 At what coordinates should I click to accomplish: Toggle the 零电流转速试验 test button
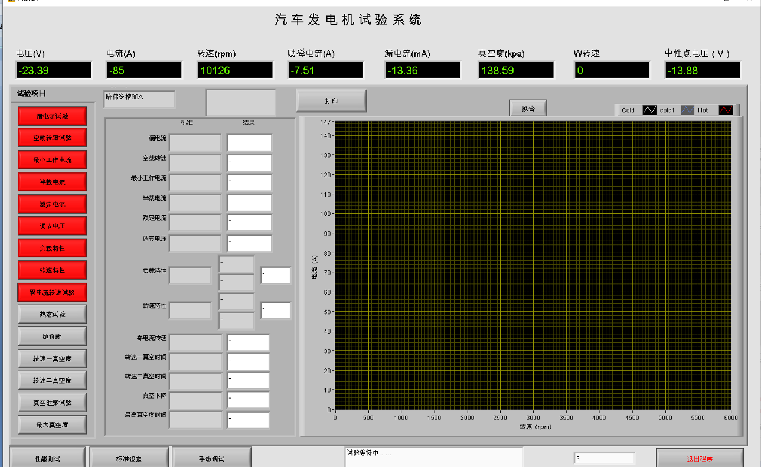[52, 292]
